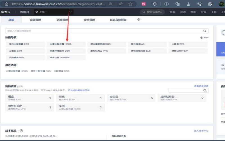Viewport: 225px width, 141px height.
Task: Open 裸金属服务器 BMS shortcut
Action: coord(107,44)
